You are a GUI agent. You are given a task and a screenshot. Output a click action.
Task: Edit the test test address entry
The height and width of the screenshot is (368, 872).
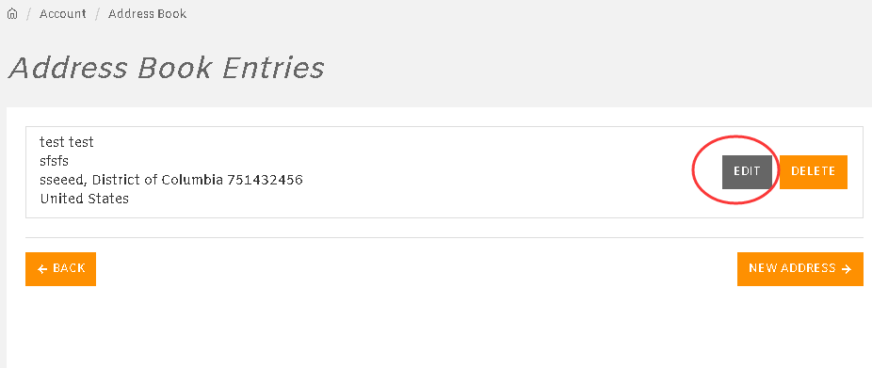747,172
